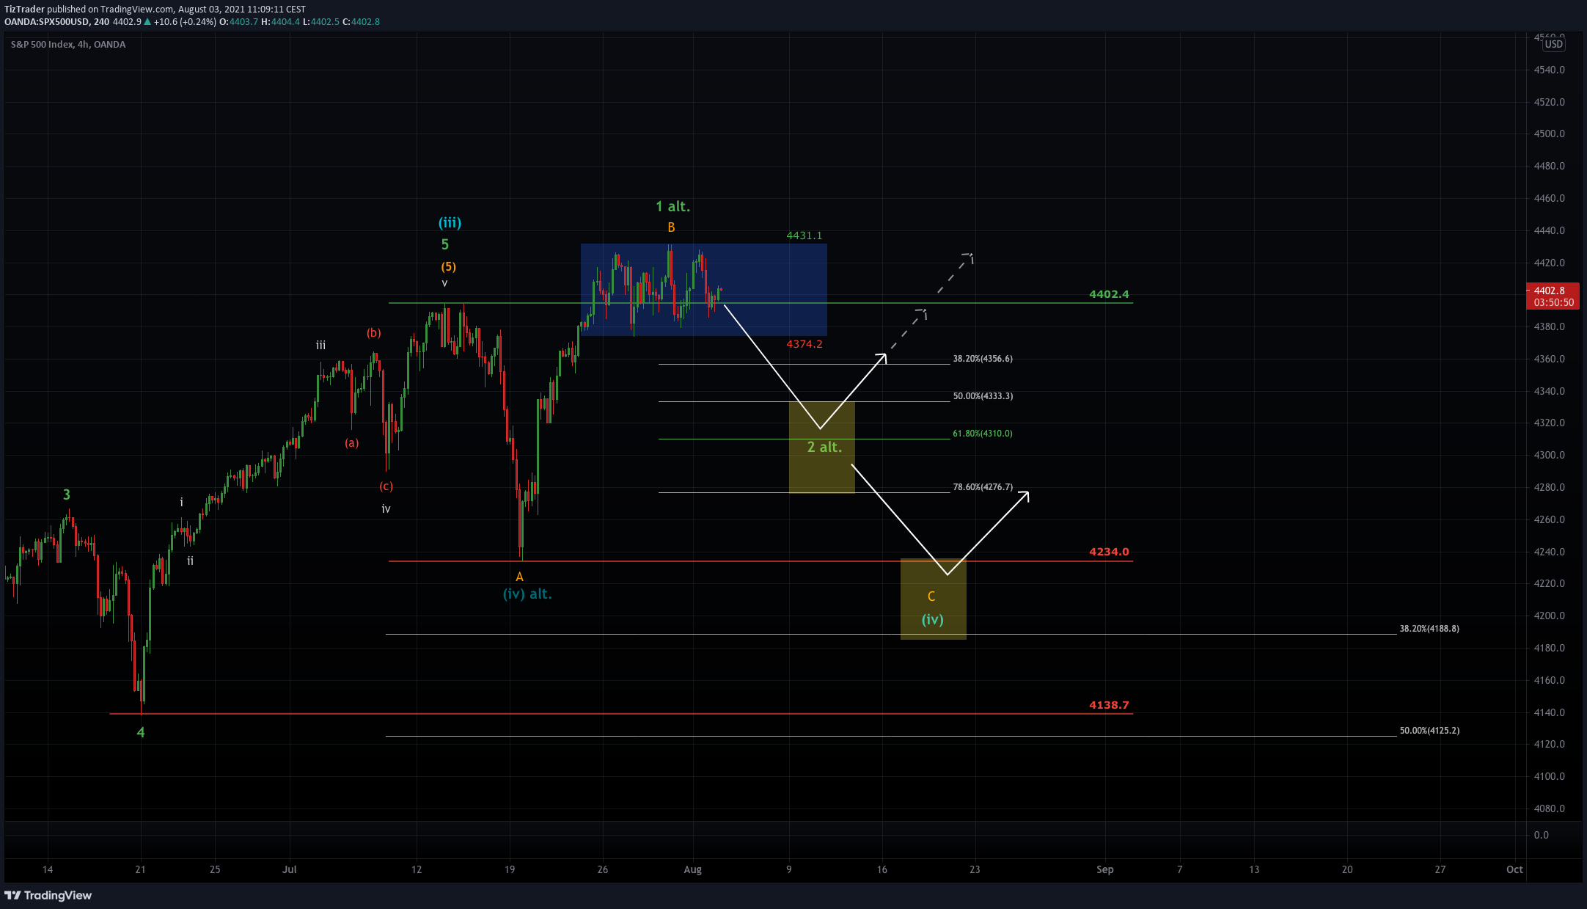This screenshot has width=1587, height=909.
Task: Click the '(iv) alt.' wave label
Action: pos(527,594)
